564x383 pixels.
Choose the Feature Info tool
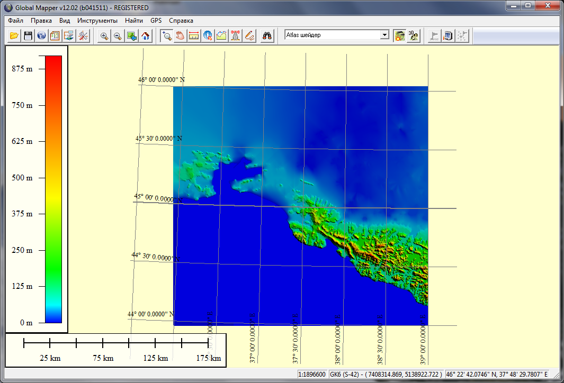coord(208,36)
